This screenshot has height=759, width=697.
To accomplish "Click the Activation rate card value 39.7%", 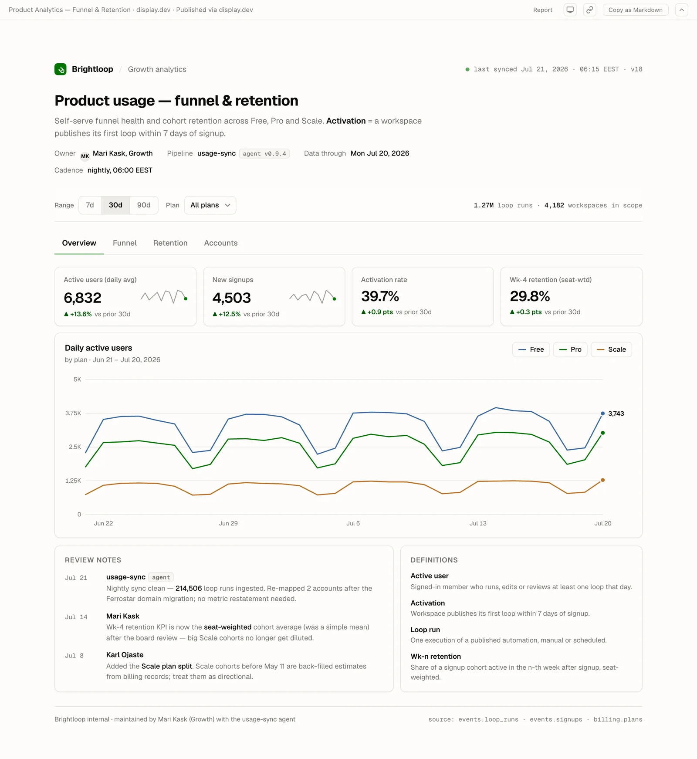I will 380,296.
